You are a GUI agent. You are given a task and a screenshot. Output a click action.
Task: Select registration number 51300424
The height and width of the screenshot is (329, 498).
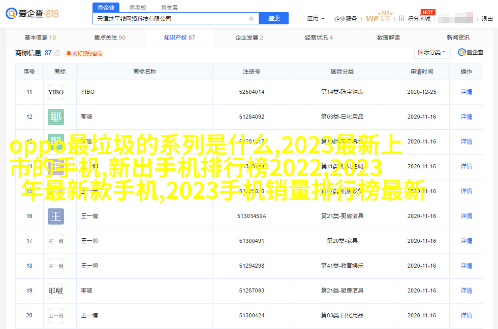tap(252, 315)
